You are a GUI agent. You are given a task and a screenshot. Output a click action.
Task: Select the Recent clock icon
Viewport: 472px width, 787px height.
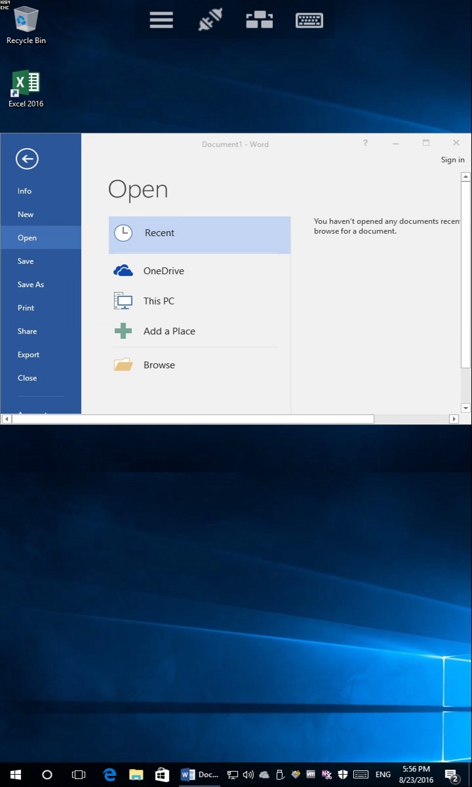123,233
